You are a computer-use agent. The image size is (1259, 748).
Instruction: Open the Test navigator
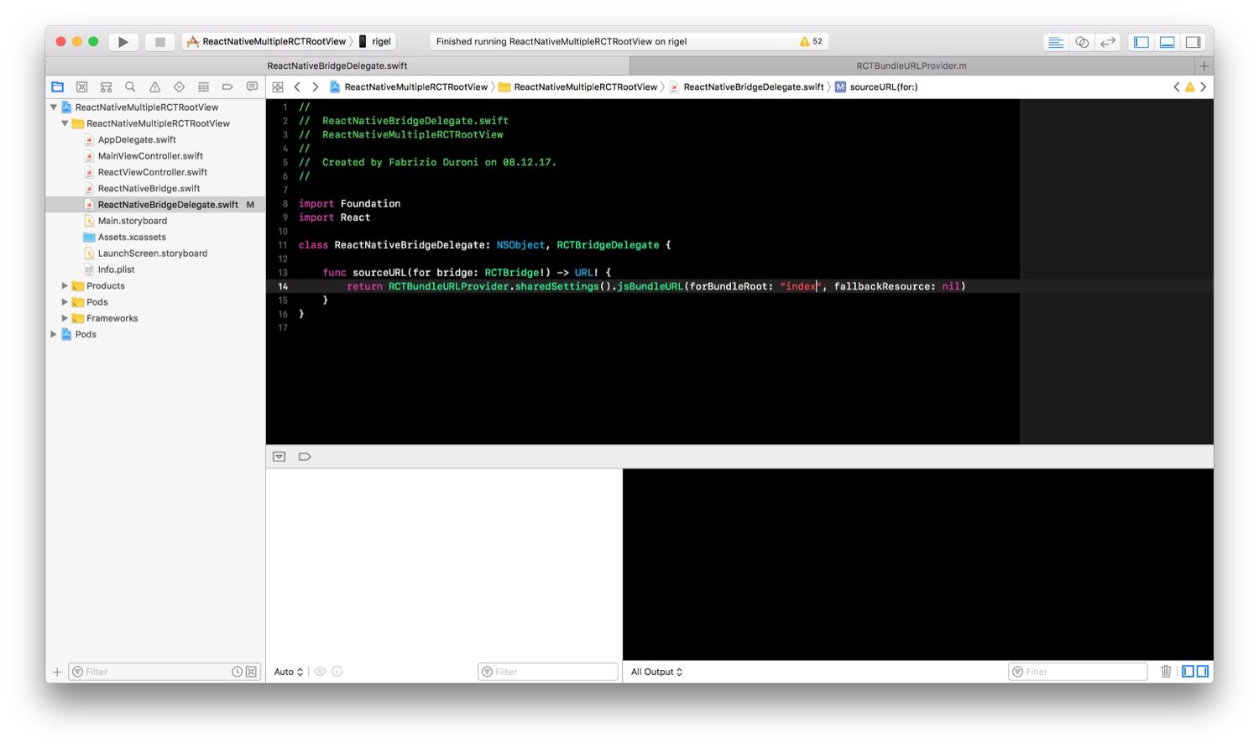point(179,86)
